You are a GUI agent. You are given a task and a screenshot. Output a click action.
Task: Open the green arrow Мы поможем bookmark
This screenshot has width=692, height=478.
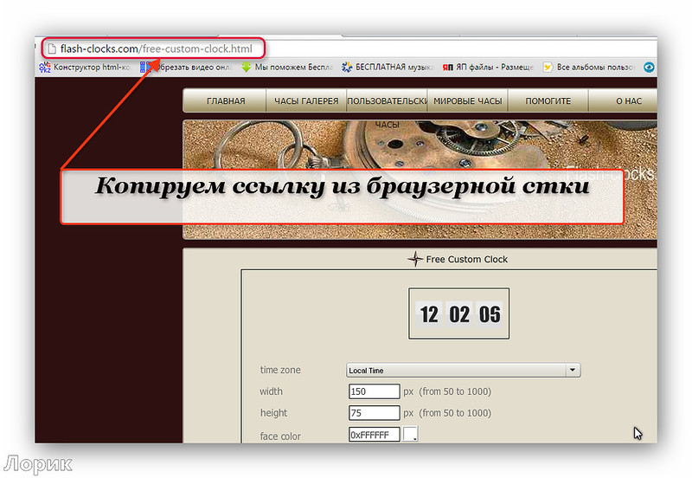coord(292,67)
